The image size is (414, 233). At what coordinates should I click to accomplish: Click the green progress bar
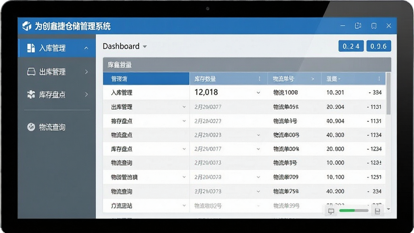tap(353, 210)
